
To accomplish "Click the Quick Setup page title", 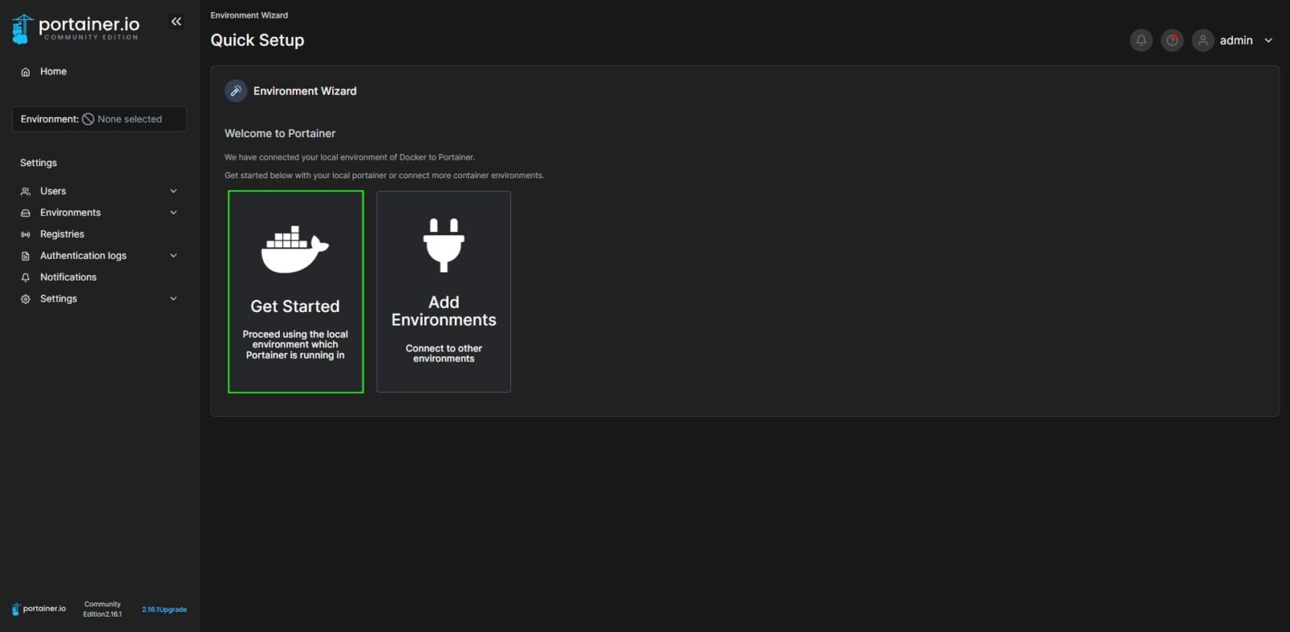I will click(257, 40).
